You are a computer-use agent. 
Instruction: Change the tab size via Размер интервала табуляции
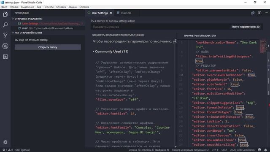click(x=190, y=150)
